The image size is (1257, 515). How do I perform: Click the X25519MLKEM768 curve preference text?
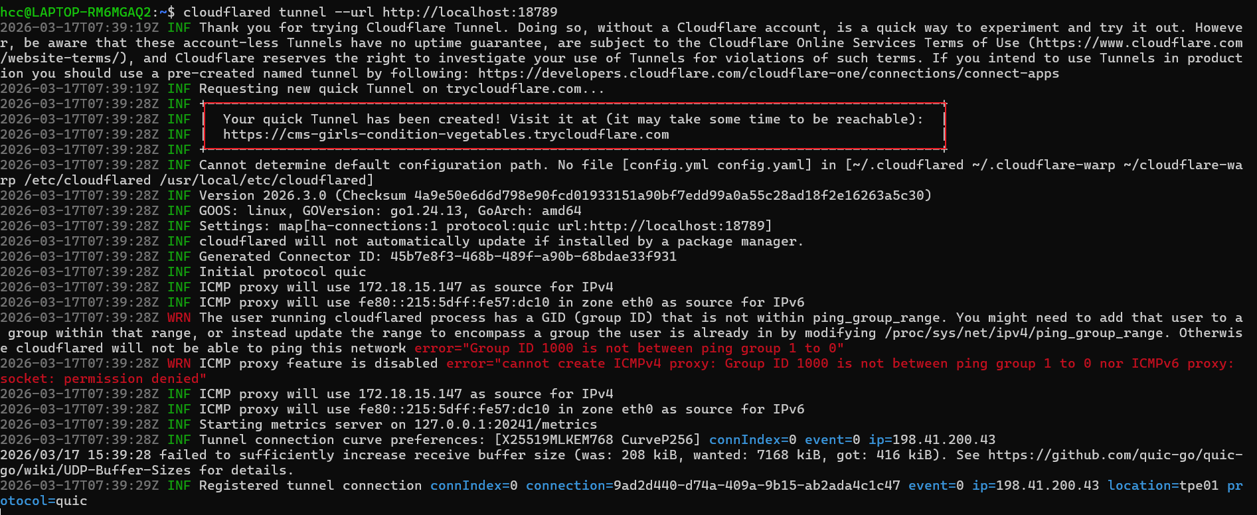(556, 440)
